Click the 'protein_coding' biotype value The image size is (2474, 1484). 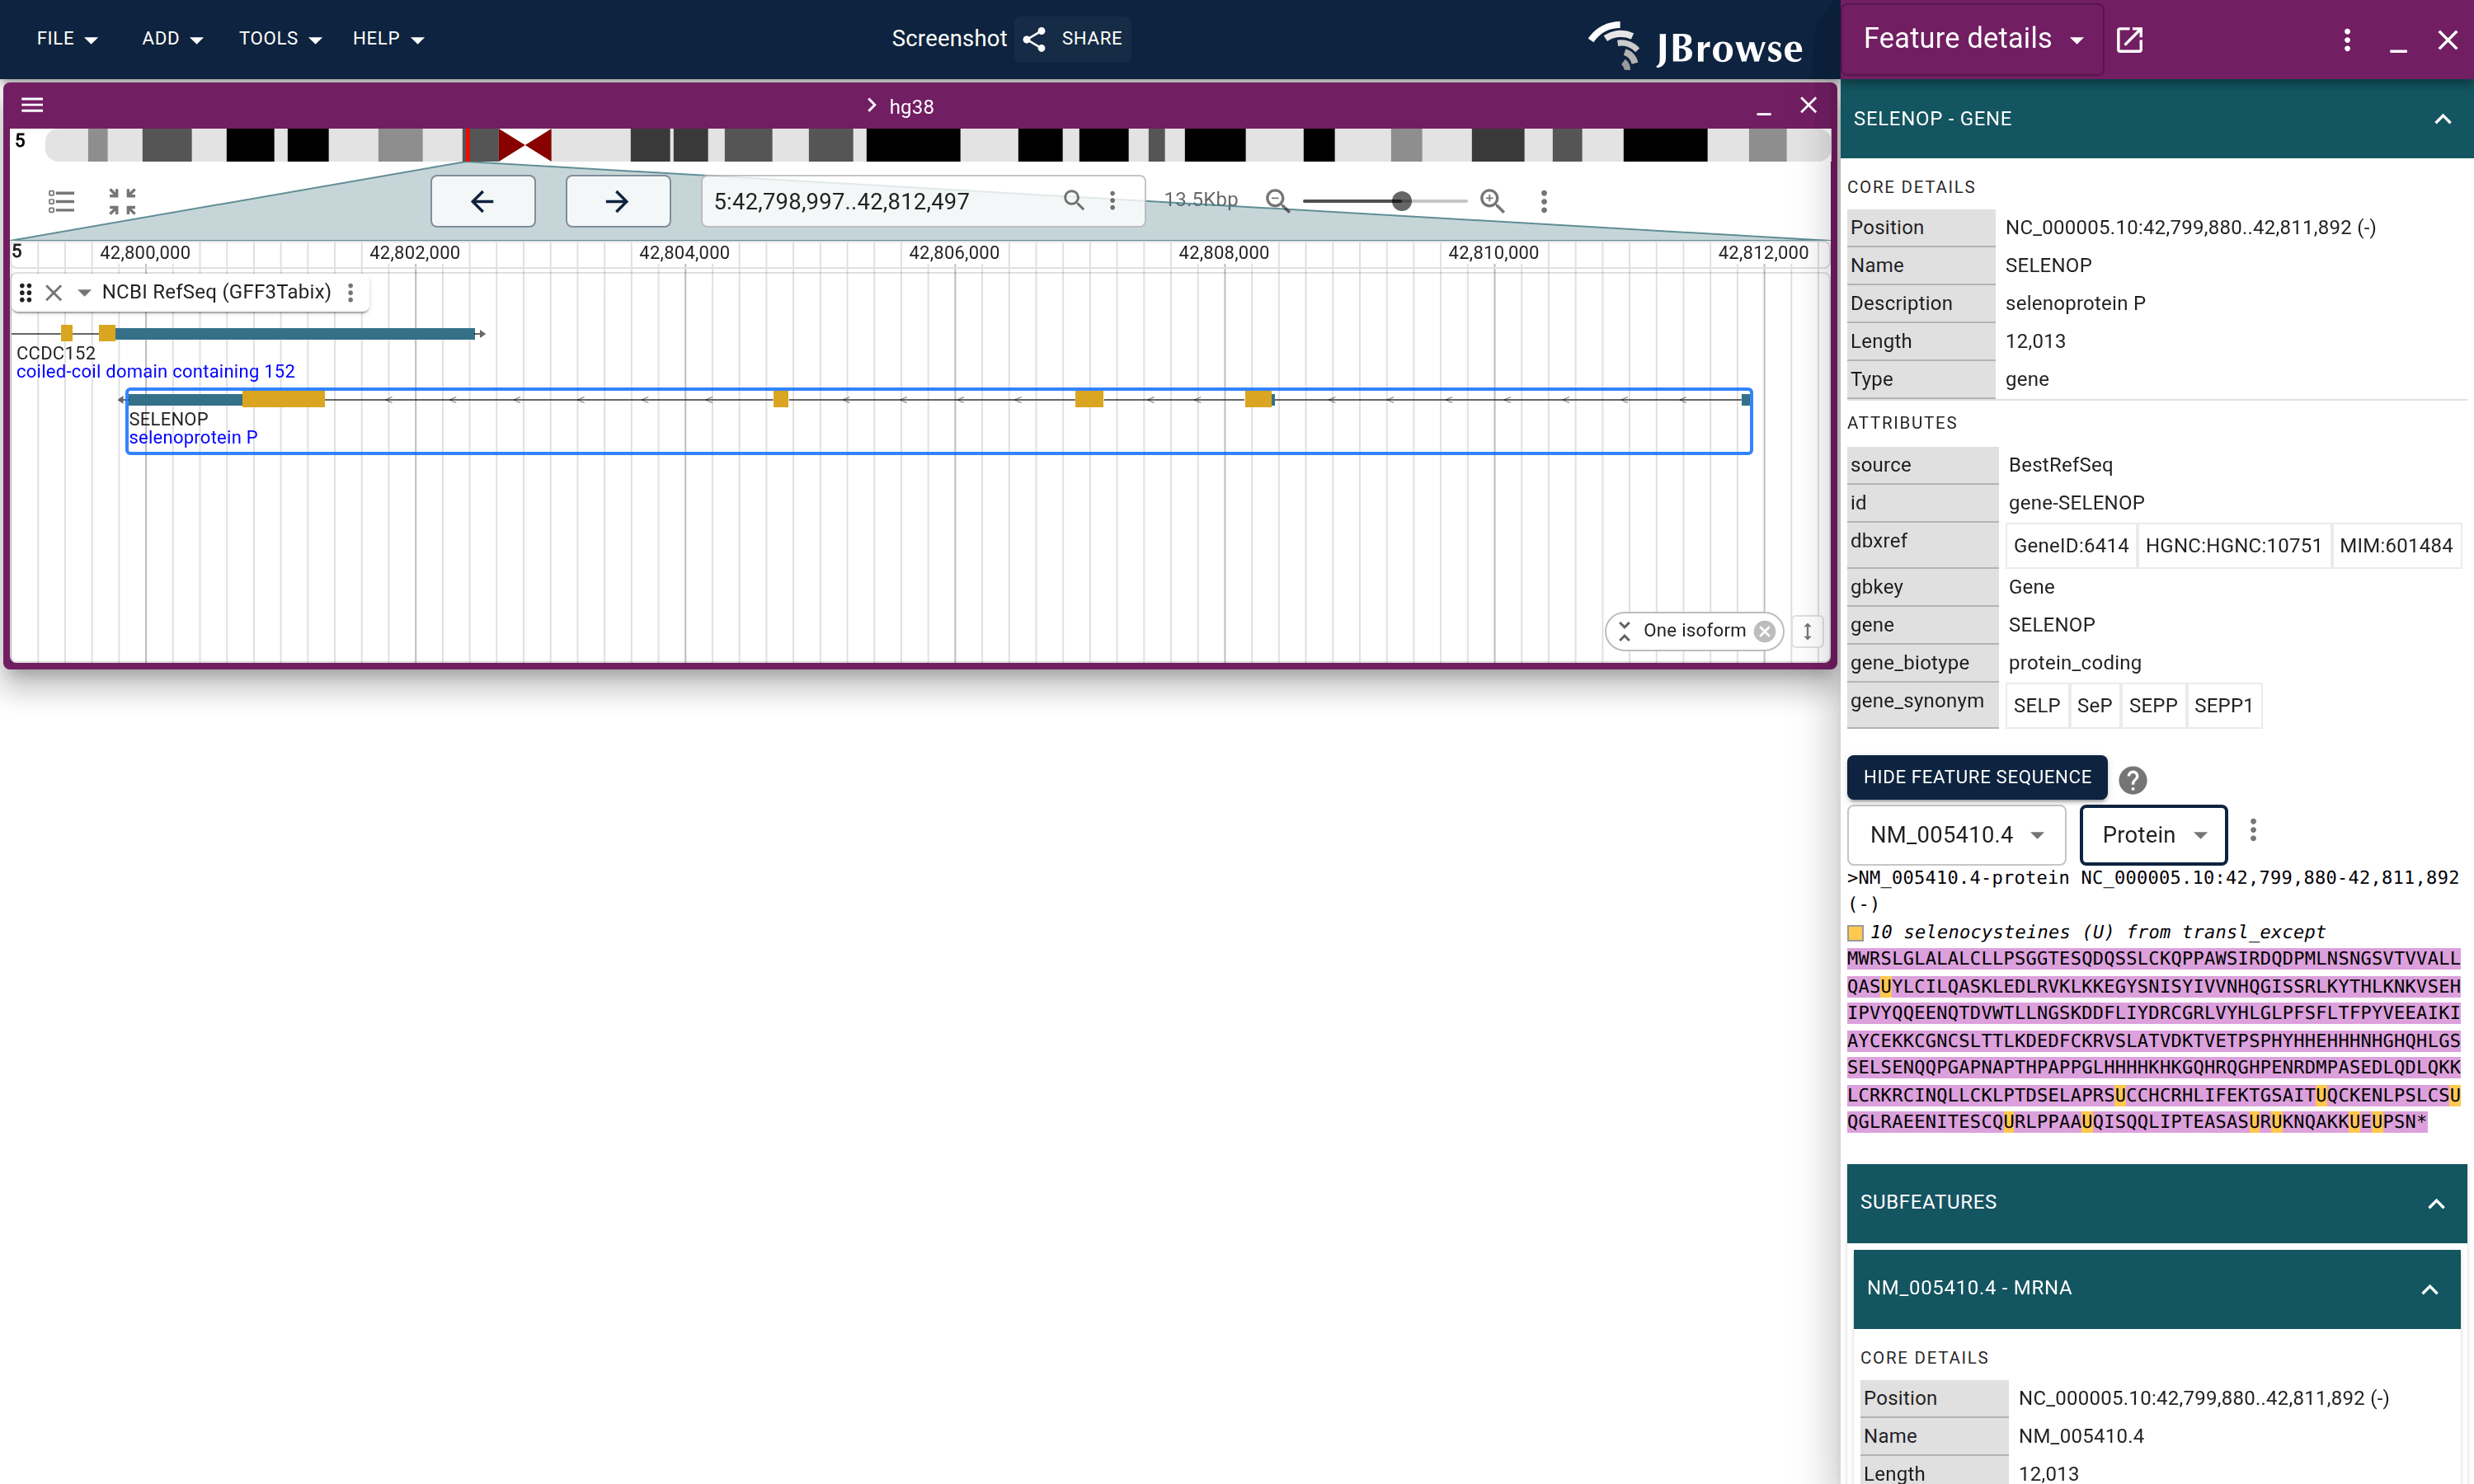coord(2074,663)
